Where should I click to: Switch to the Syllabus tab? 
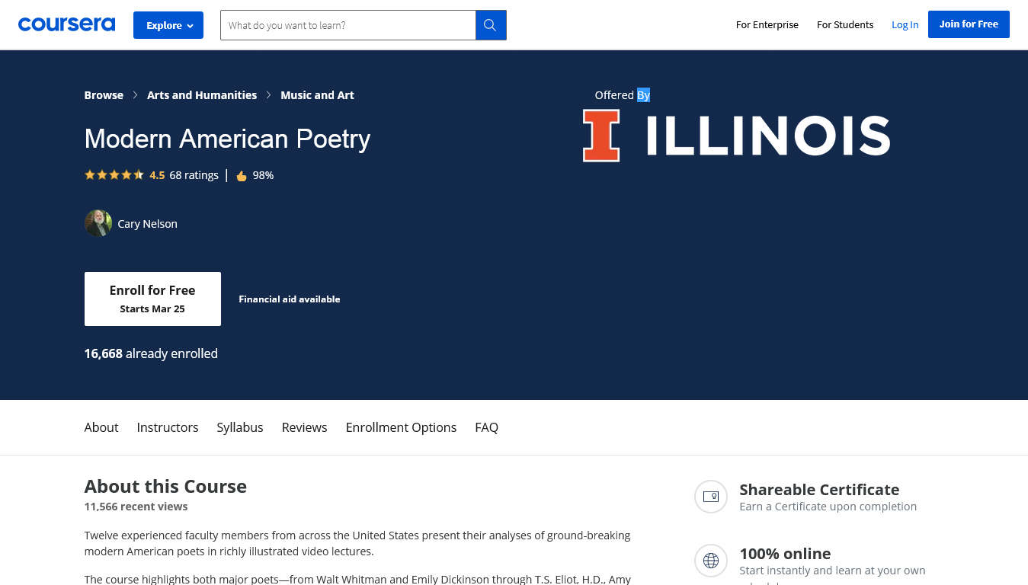pyautogui.click(x=239, y=427)
